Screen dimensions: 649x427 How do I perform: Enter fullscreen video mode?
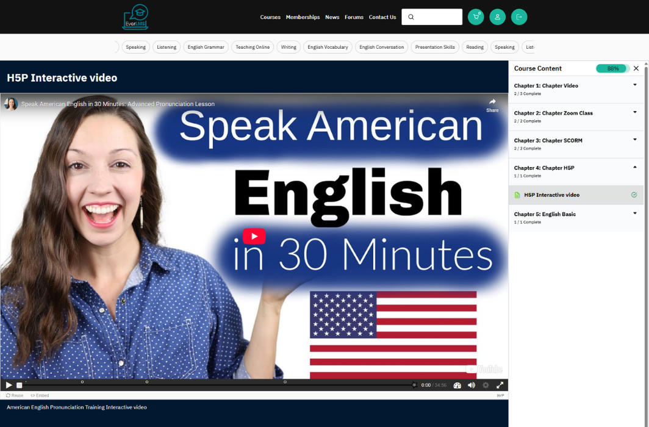pyautogui.click(x=500, y=386)
